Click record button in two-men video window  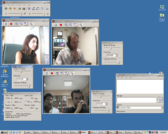tap(52, 73)
